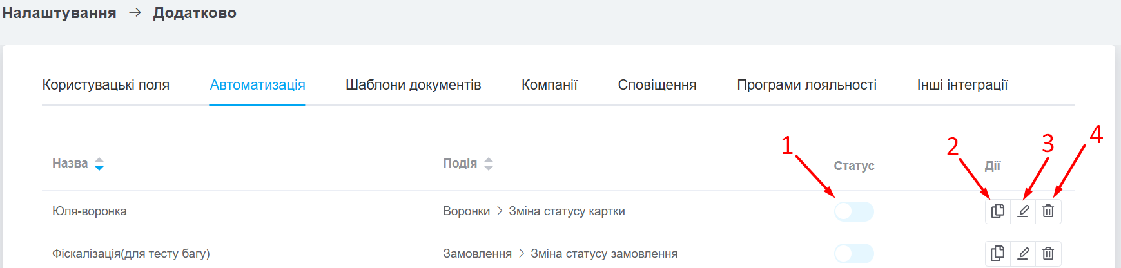Switch to Шаблони документів tab
The height and width of the screenshot is (268, 1121).
click(413, 85)
